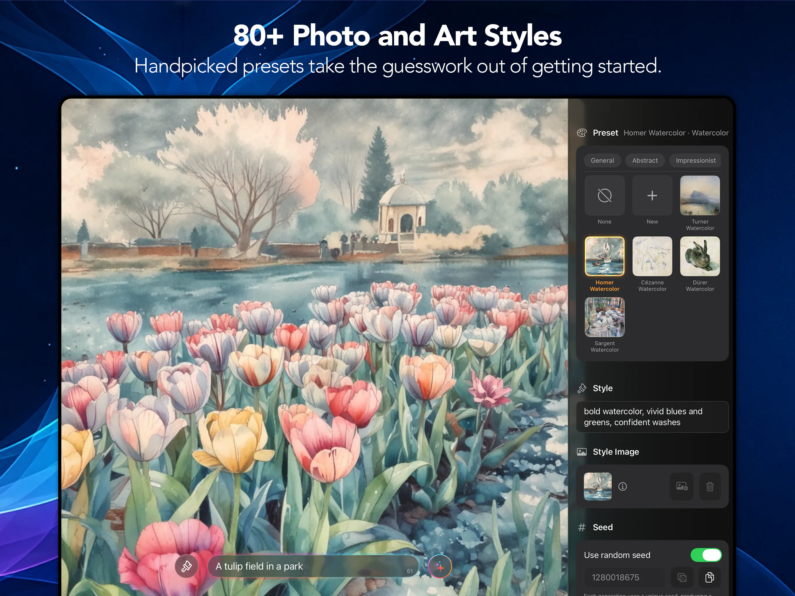Click the add style image icon
795x596 pixels.
682,486
